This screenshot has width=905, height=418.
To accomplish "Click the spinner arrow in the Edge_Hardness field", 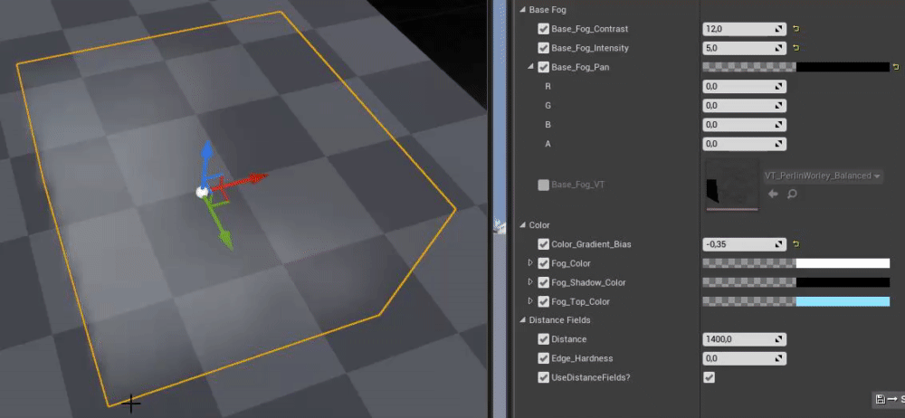I will pyautogui.click(x=779, y=358).
